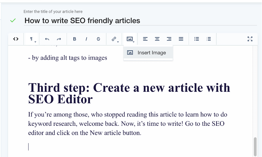This screenshot has height=157, width=262.
Task: Insert an unordered bullet list
Action: (196, 39)
